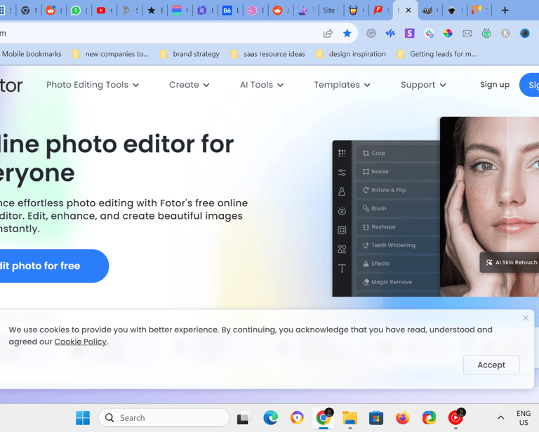This screenshot has width=539, height=432.
Task: Click the ENG US language indicator
Action: [x=524, y=418]
